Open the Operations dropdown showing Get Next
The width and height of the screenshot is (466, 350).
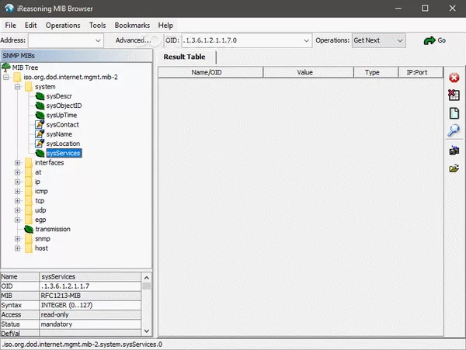(x=399, y=40)
